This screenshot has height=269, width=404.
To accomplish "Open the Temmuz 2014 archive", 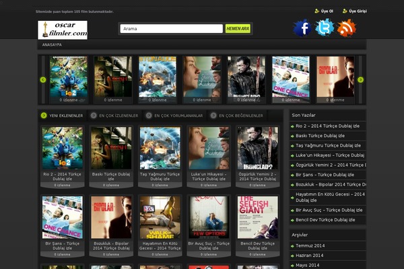I will pos(310,246).
